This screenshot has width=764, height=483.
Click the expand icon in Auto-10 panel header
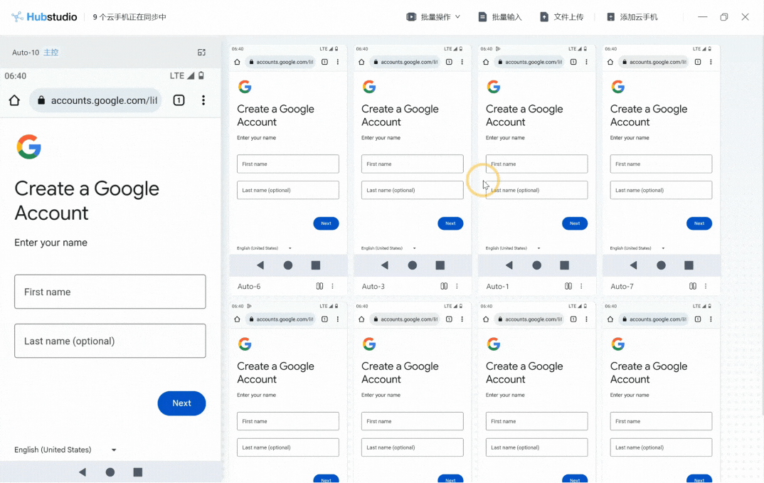coord(201,52)
